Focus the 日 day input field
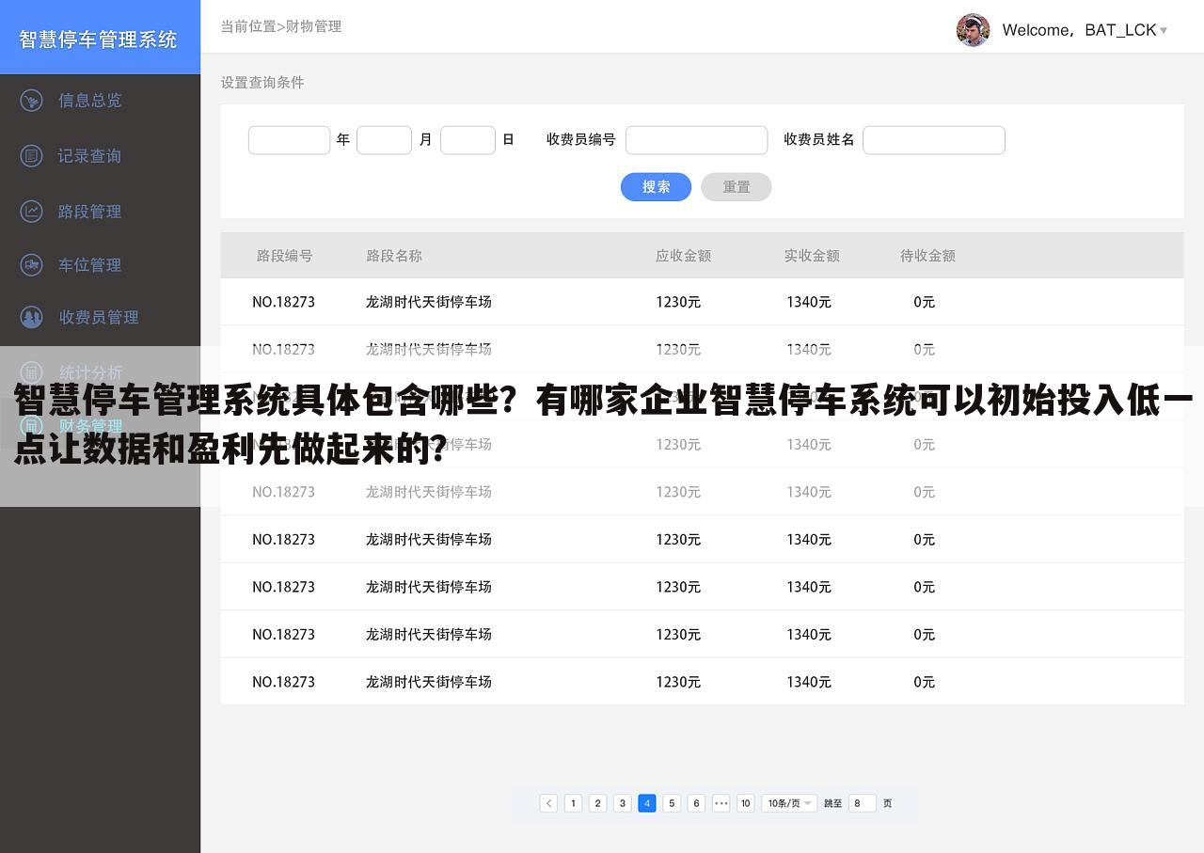The height and width of the screenshot is (853, 1204). (x=467, y=140)
